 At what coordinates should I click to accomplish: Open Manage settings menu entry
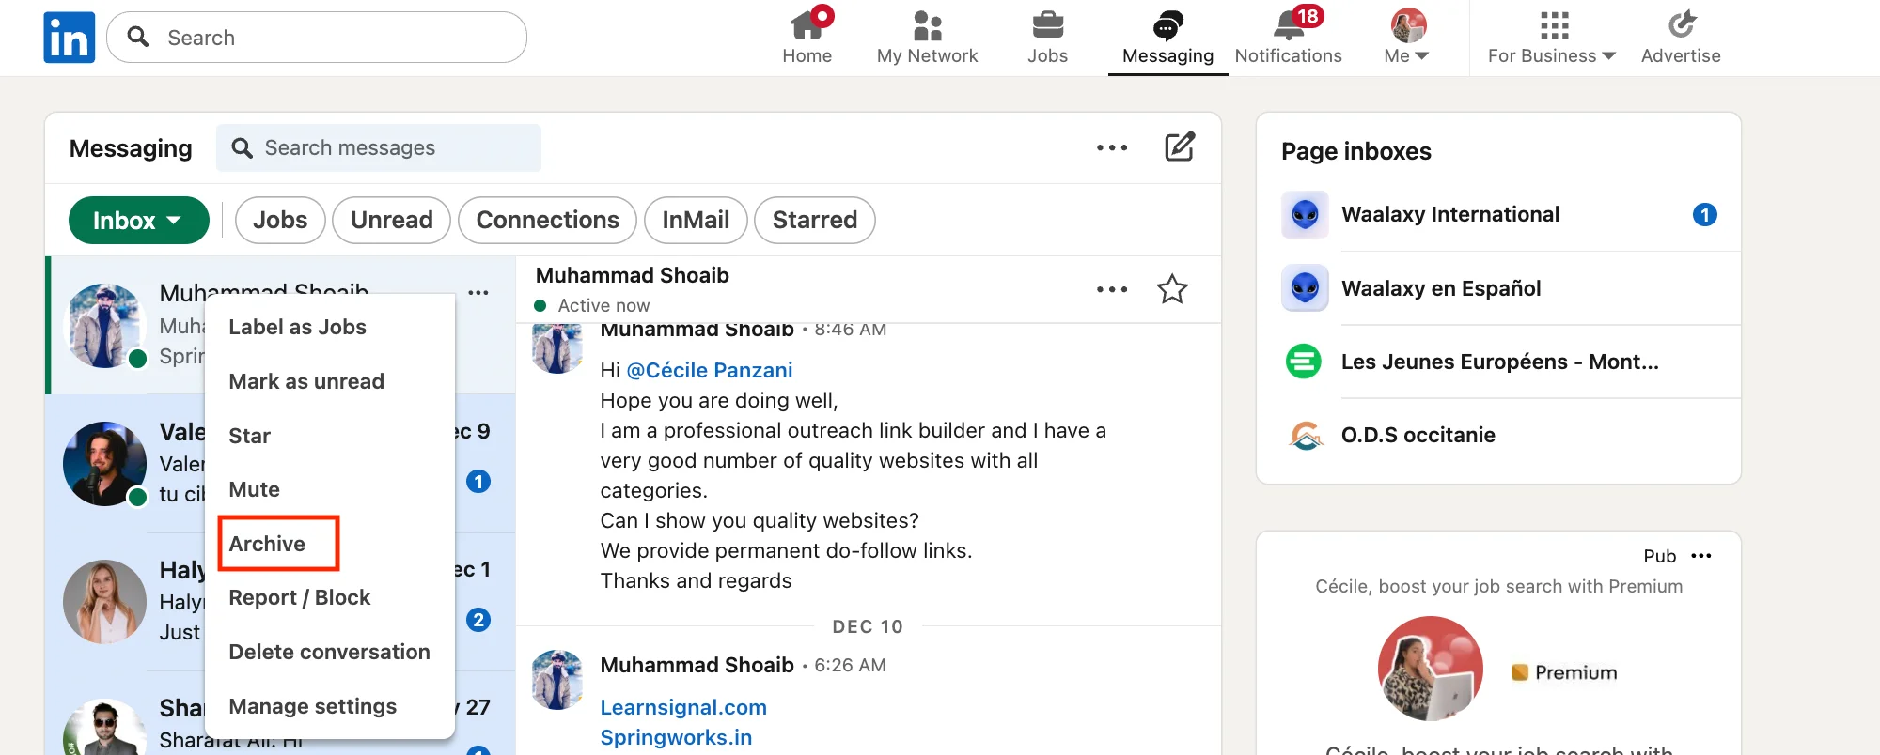coord(313,706)
